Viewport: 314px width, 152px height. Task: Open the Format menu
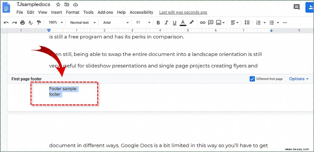pos(73,13)
